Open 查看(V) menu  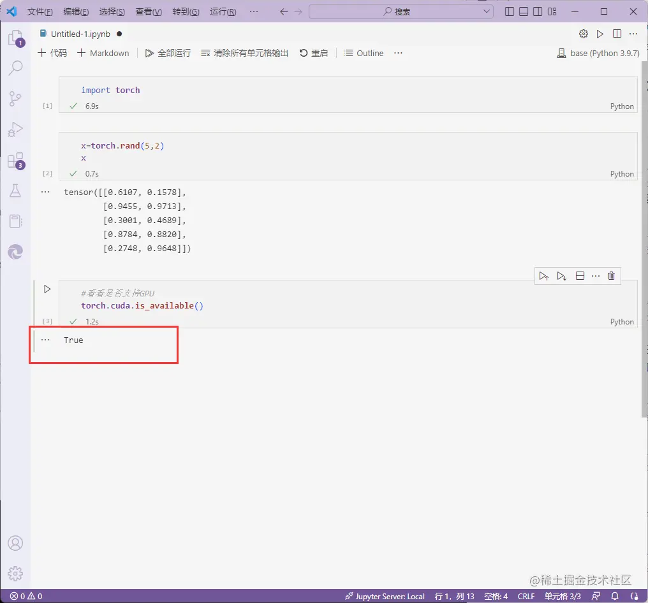(149, 11)
